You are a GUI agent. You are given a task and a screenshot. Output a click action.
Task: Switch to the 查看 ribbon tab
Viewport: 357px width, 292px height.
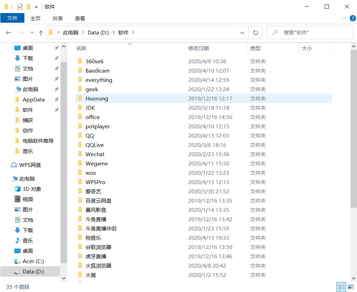[79, 18]
